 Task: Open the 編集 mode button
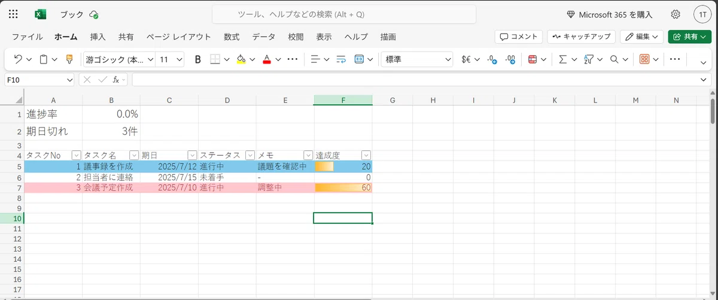tap(641, 37)
